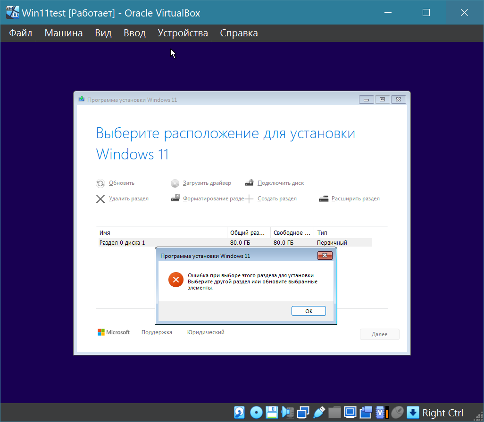Close the error dialog with red X
Viewport: 484px width, 422px height.
325,256
